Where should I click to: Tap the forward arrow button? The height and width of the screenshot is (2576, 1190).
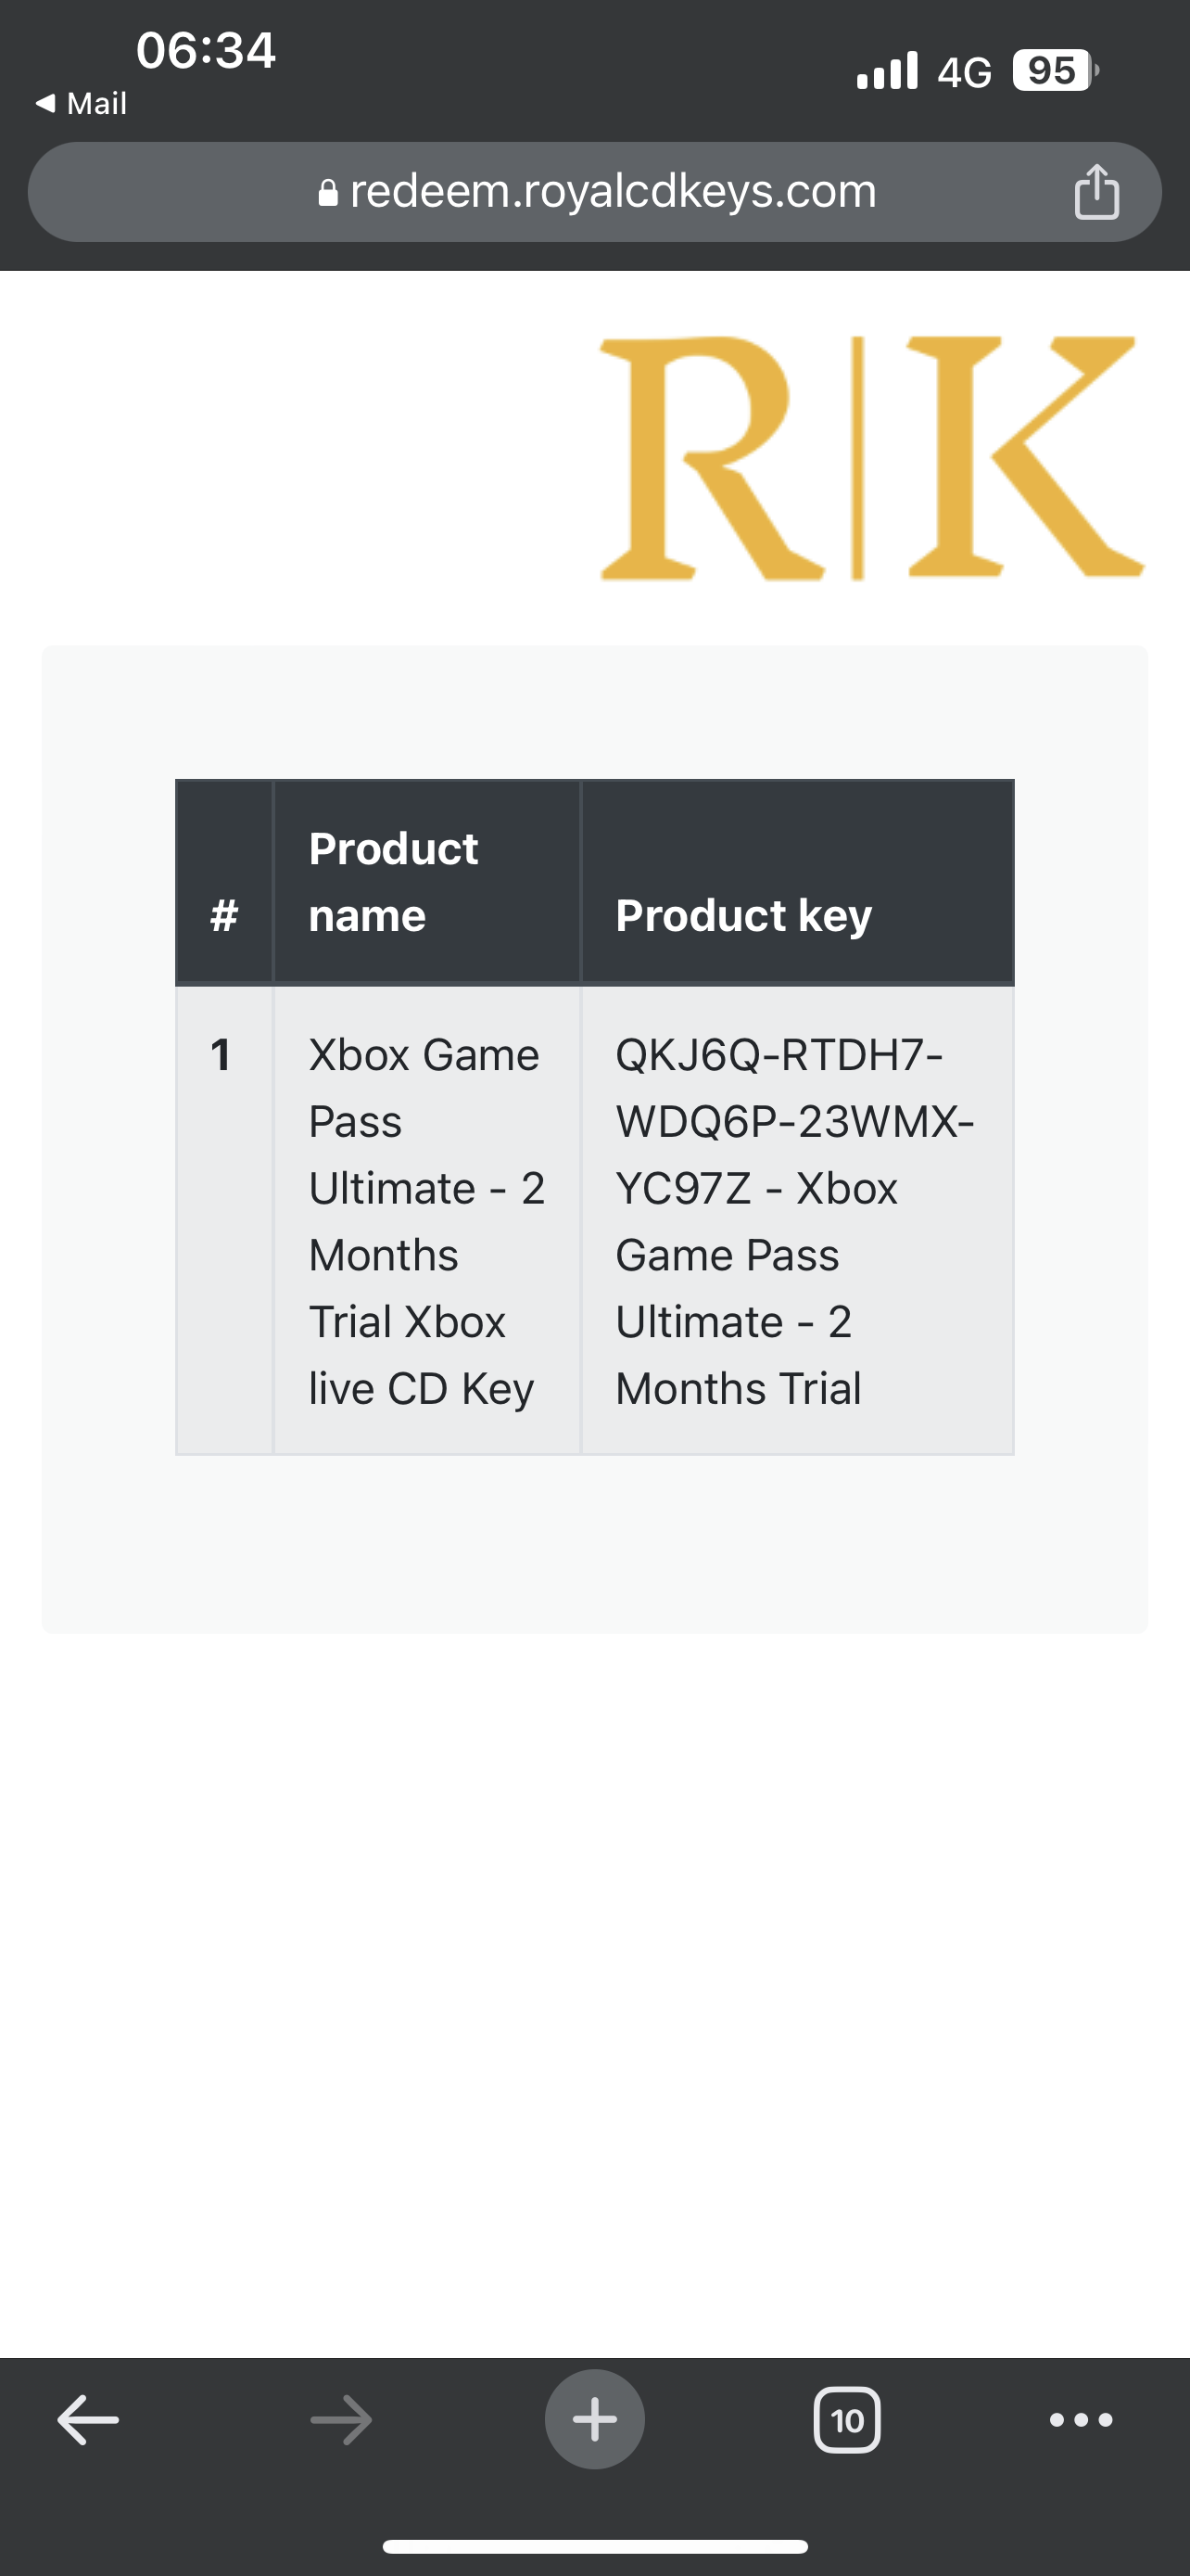tap(341, 2420)
